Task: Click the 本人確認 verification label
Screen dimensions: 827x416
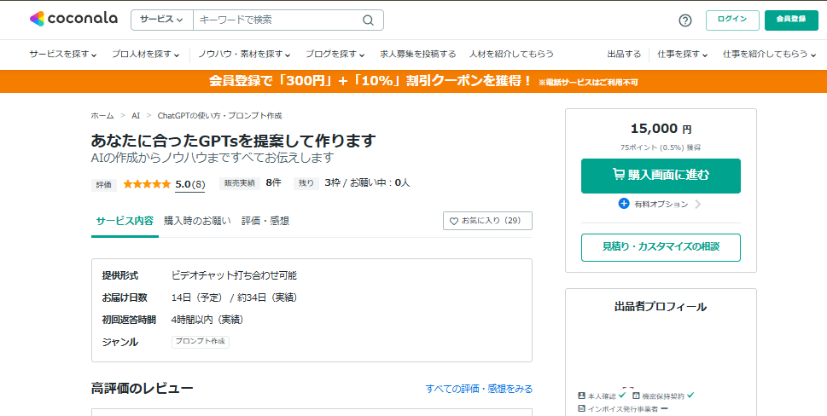Action: 602,396
